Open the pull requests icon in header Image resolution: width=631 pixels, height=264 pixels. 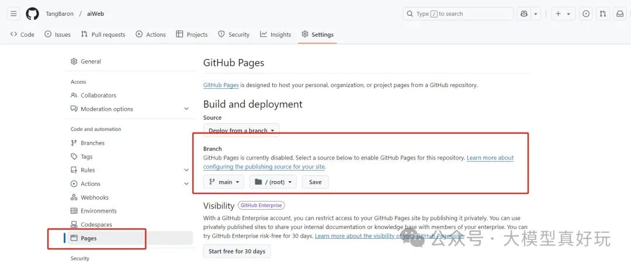[603, 13]
